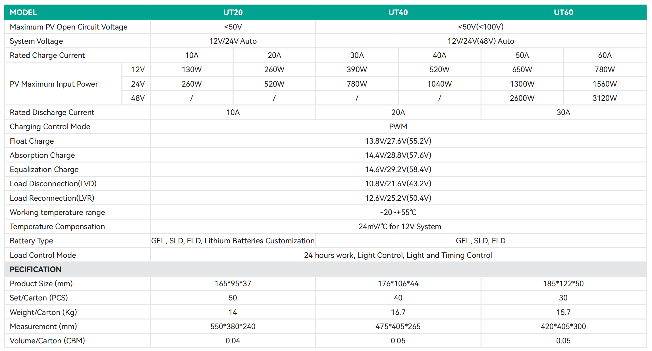Click the 475*405*265 measurement cell
The width and height of the screenshot is (652, 351).
(x=398, y=327)
